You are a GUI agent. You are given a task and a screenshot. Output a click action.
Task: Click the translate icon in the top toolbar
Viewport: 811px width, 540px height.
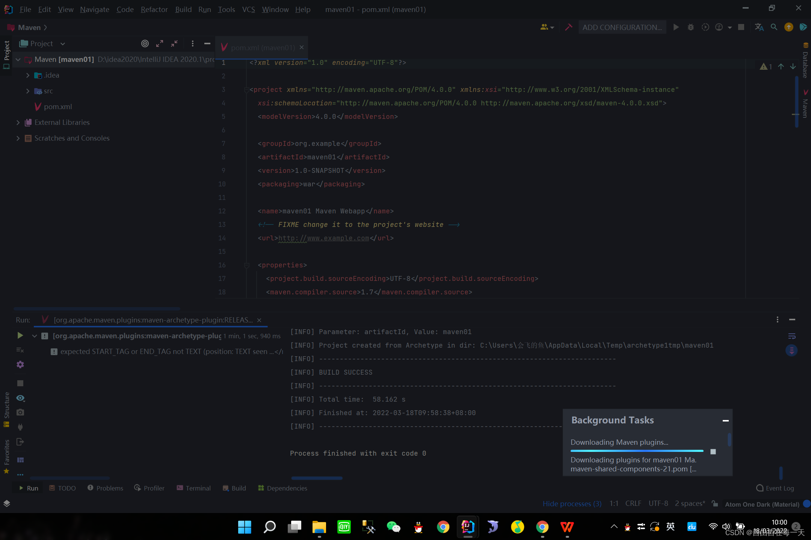(759, 27)
